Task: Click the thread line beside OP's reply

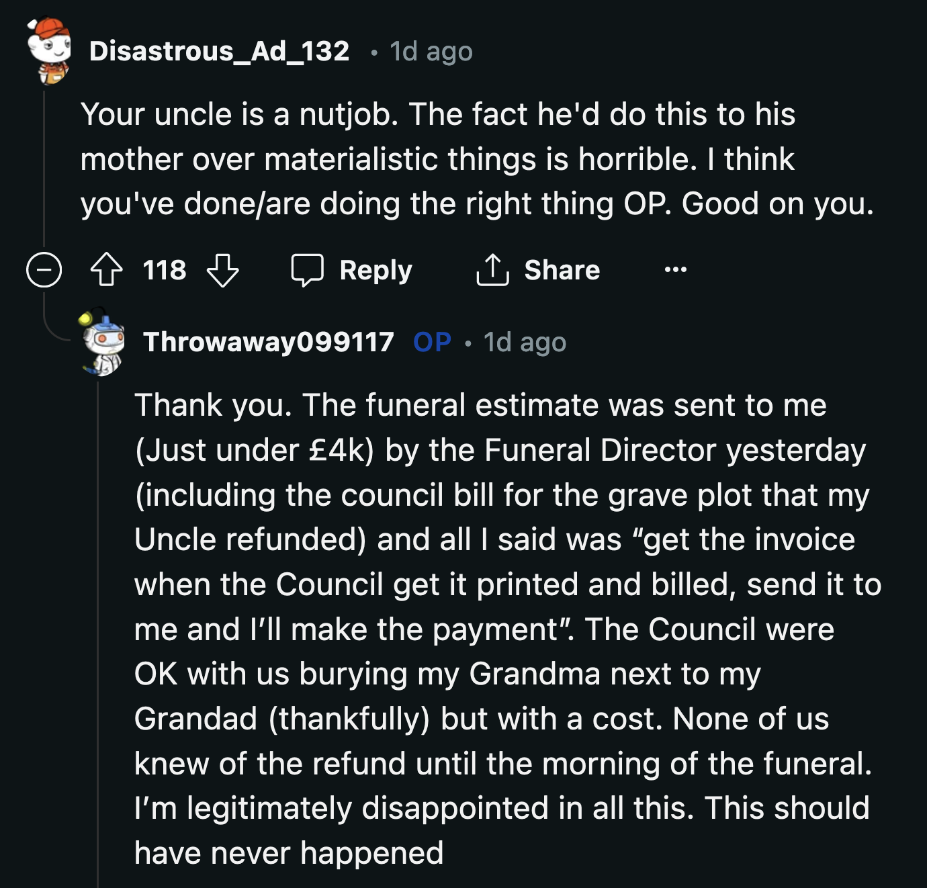Action: click(x=99, y=638)
